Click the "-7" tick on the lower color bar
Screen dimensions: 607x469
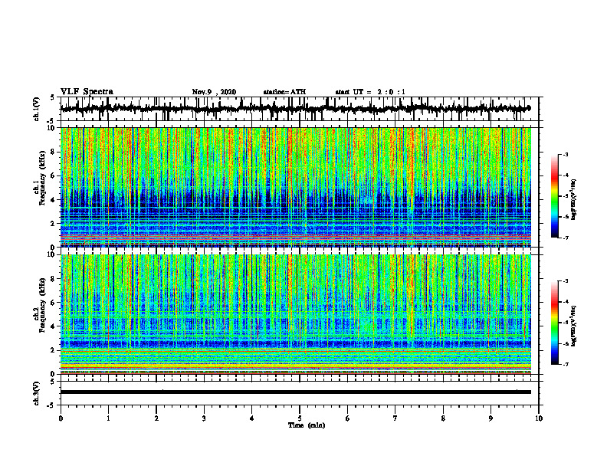click(x=565, y=365)
